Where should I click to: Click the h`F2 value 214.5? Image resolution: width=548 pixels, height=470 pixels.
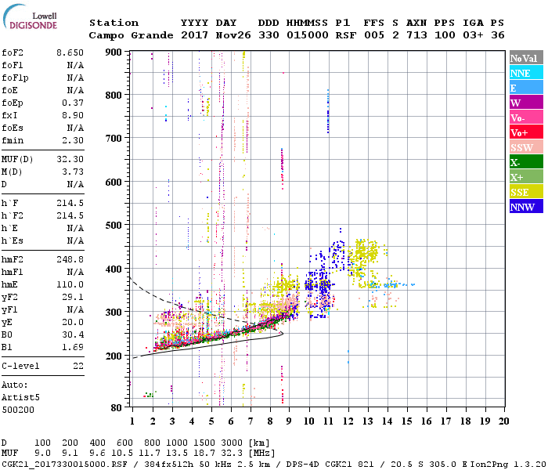tap(70, 215)
